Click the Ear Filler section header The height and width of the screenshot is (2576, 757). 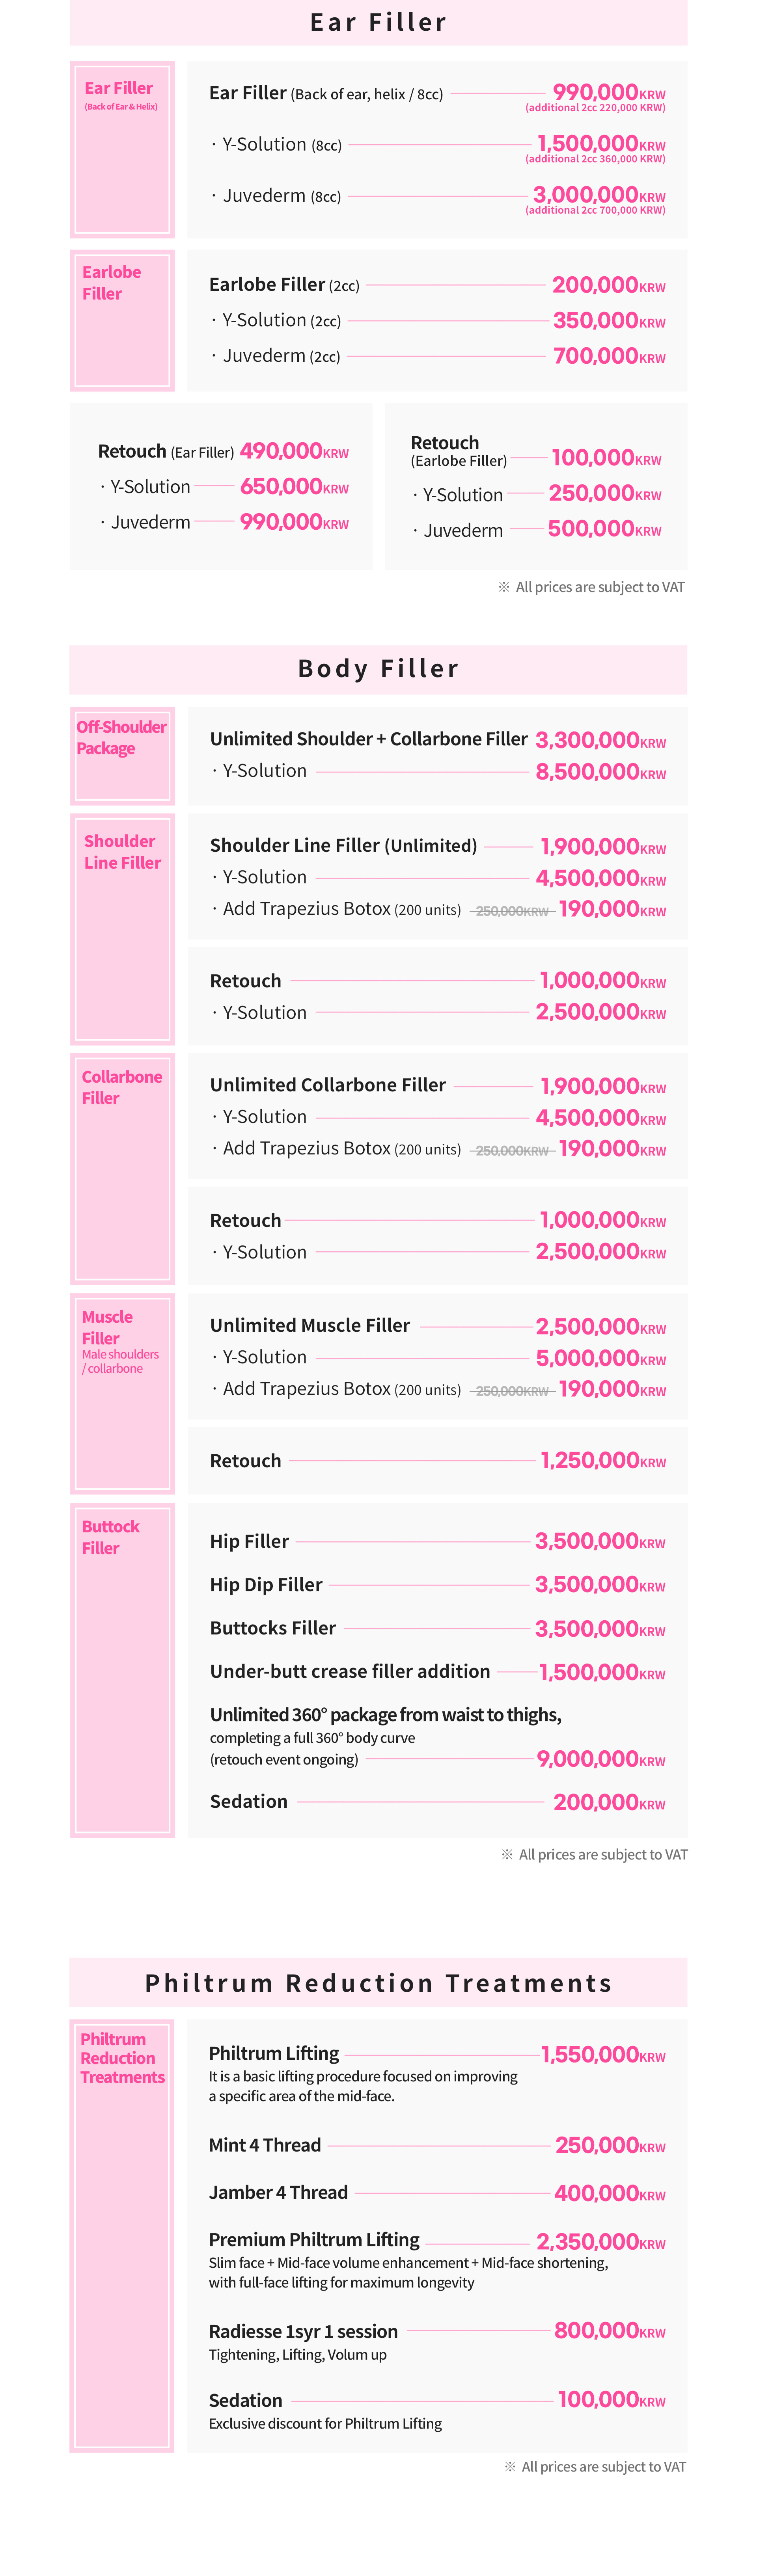pyautogui.click(x=378, y=22)
